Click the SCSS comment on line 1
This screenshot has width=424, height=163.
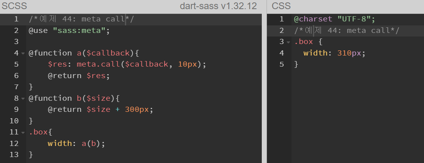pos(81,19)
